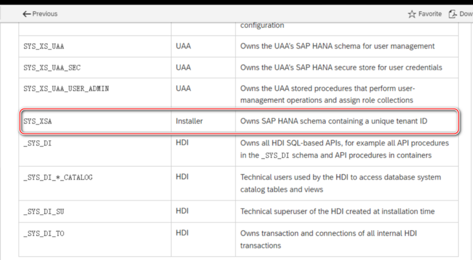This screenshot has width=473, height=260.
Task: Click the highlighted Installer component cell
Action: coord(189,122)
